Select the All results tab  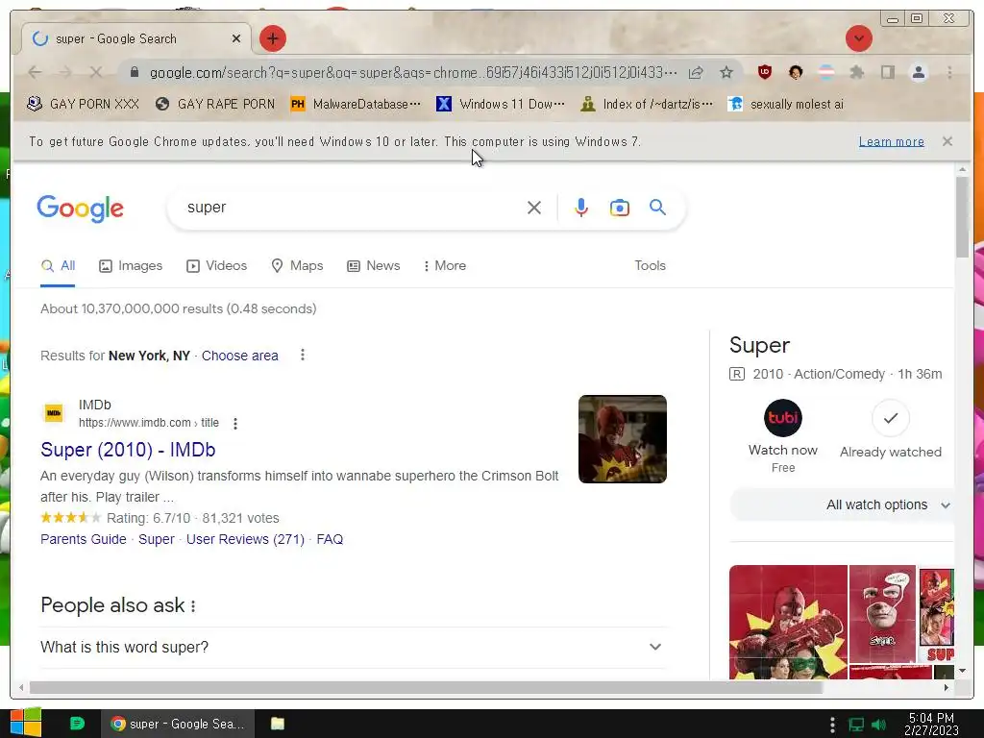[x=58, y=266]
